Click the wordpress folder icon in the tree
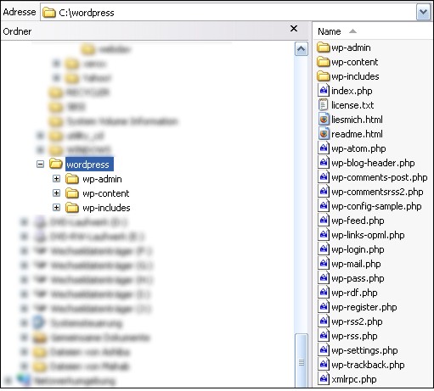The image size is (434, 391). [x=56, y=164]
